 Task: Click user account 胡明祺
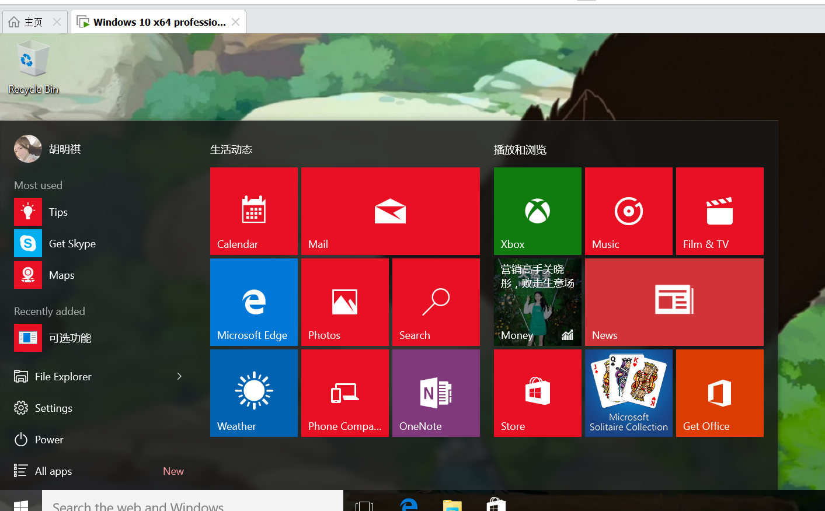(48, 149)
